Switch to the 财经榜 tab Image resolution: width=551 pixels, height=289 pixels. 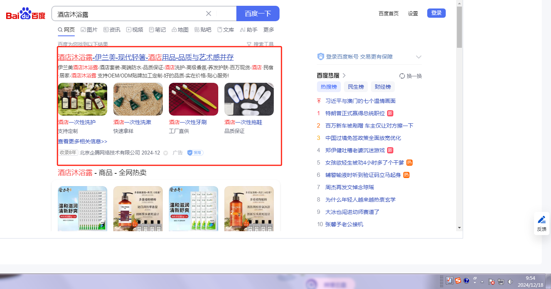[383, 87]
